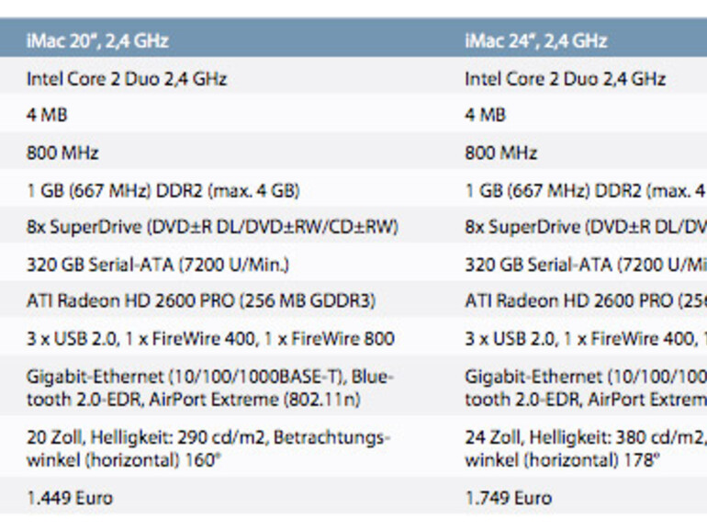Viewport: 707px width, 531px height.
Task: Select the 20 Zoll Helligkeit display row
Action: click(208, 448)
